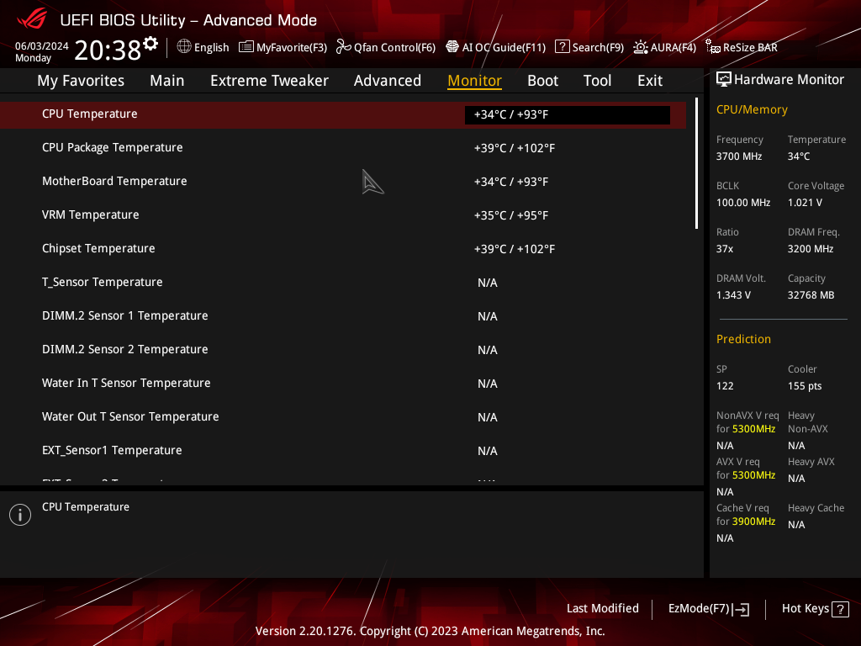The image size is (861, 646).
Task: Open the Extreme Tweaker tab
Action: click(269, 80)
